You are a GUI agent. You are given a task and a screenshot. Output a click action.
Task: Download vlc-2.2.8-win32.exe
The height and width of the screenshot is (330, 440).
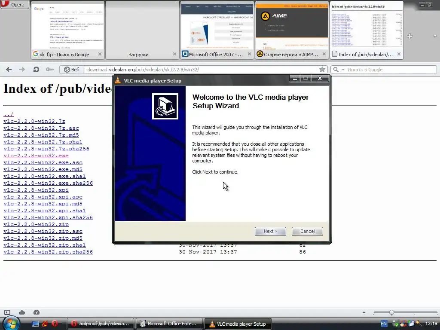coord(36,156)
